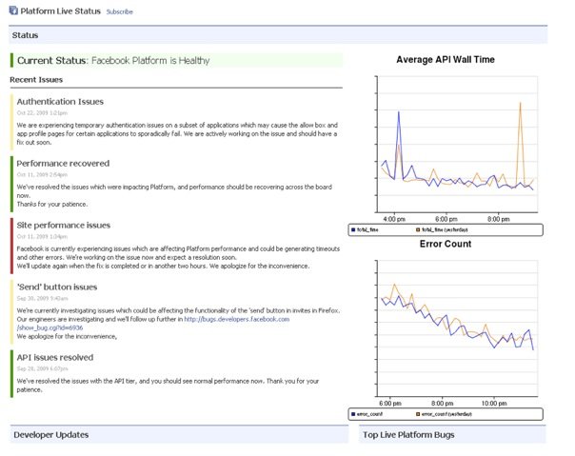Click the Error Count chart title

coord(446,244)
